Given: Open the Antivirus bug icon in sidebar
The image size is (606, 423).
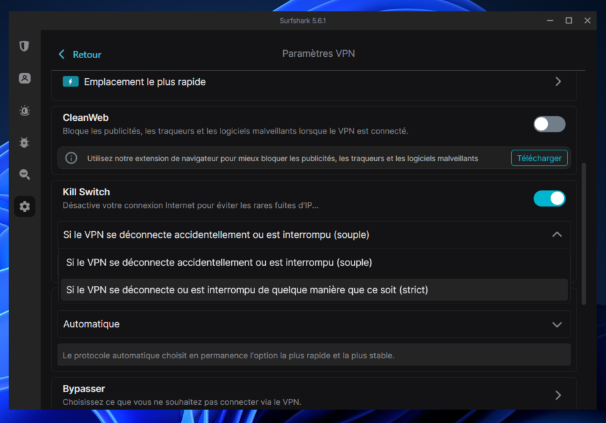Looking at the screenshot, I should click(x=24, y=143).
